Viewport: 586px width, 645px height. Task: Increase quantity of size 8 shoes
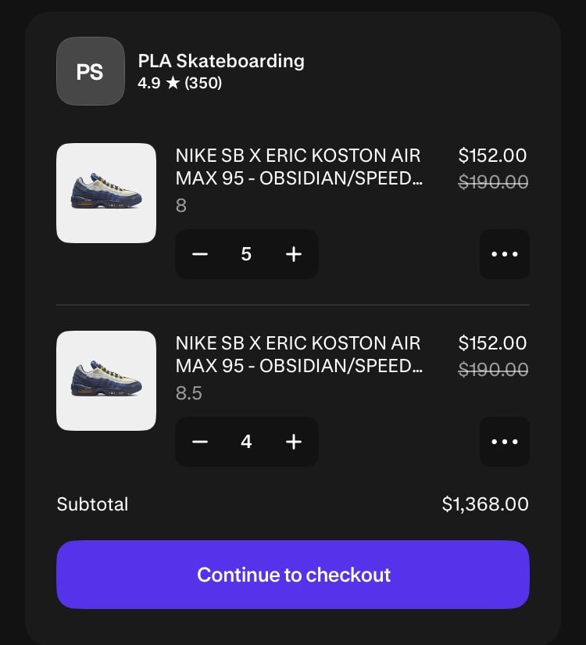click(x=294, y=254)
